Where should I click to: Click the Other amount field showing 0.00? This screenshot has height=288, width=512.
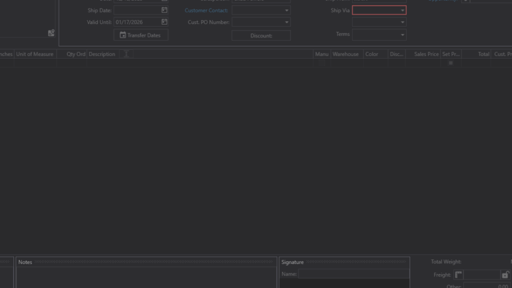click(487, 286)
